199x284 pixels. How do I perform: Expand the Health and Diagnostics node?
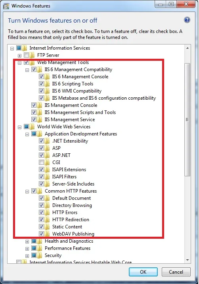click(27, 241)
